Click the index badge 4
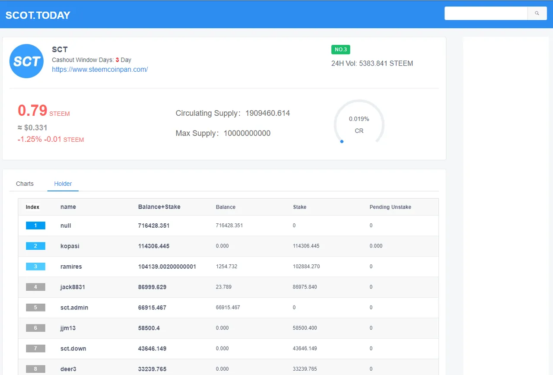This screenshot has width=553, height=375. 35,287
